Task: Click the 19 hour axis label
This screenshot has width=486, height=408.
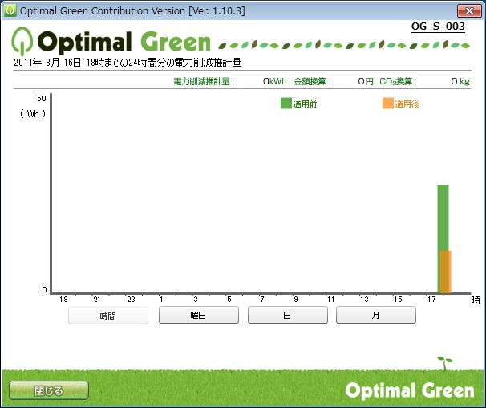Action: 63,299
